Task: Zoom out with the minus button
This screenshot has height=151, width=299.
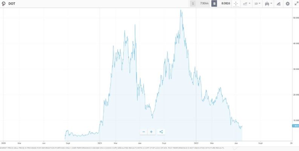Action: tap(144, 132)
